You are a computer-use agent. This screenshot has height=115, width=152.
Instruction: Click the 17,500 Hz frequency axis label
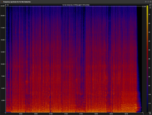click(2, 28)
